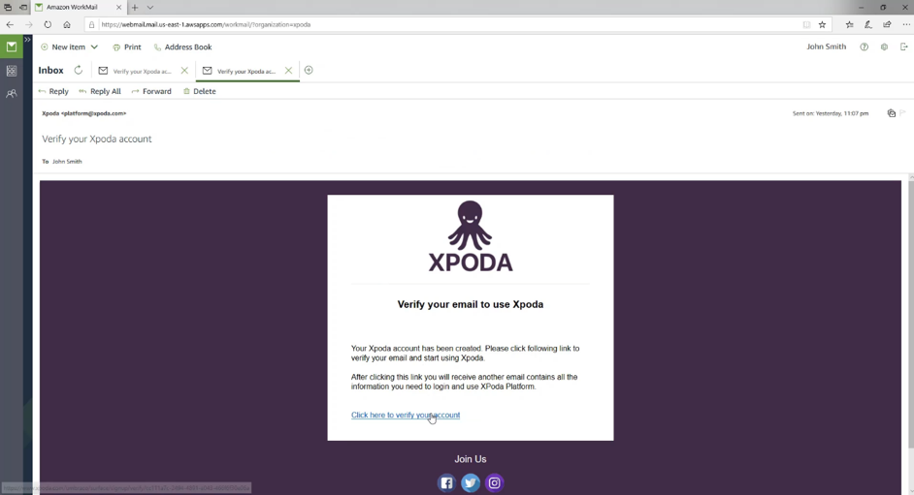This screenshot has height=495, width=914.
Task: Reply All to this email
Action: tap(100, 91)
